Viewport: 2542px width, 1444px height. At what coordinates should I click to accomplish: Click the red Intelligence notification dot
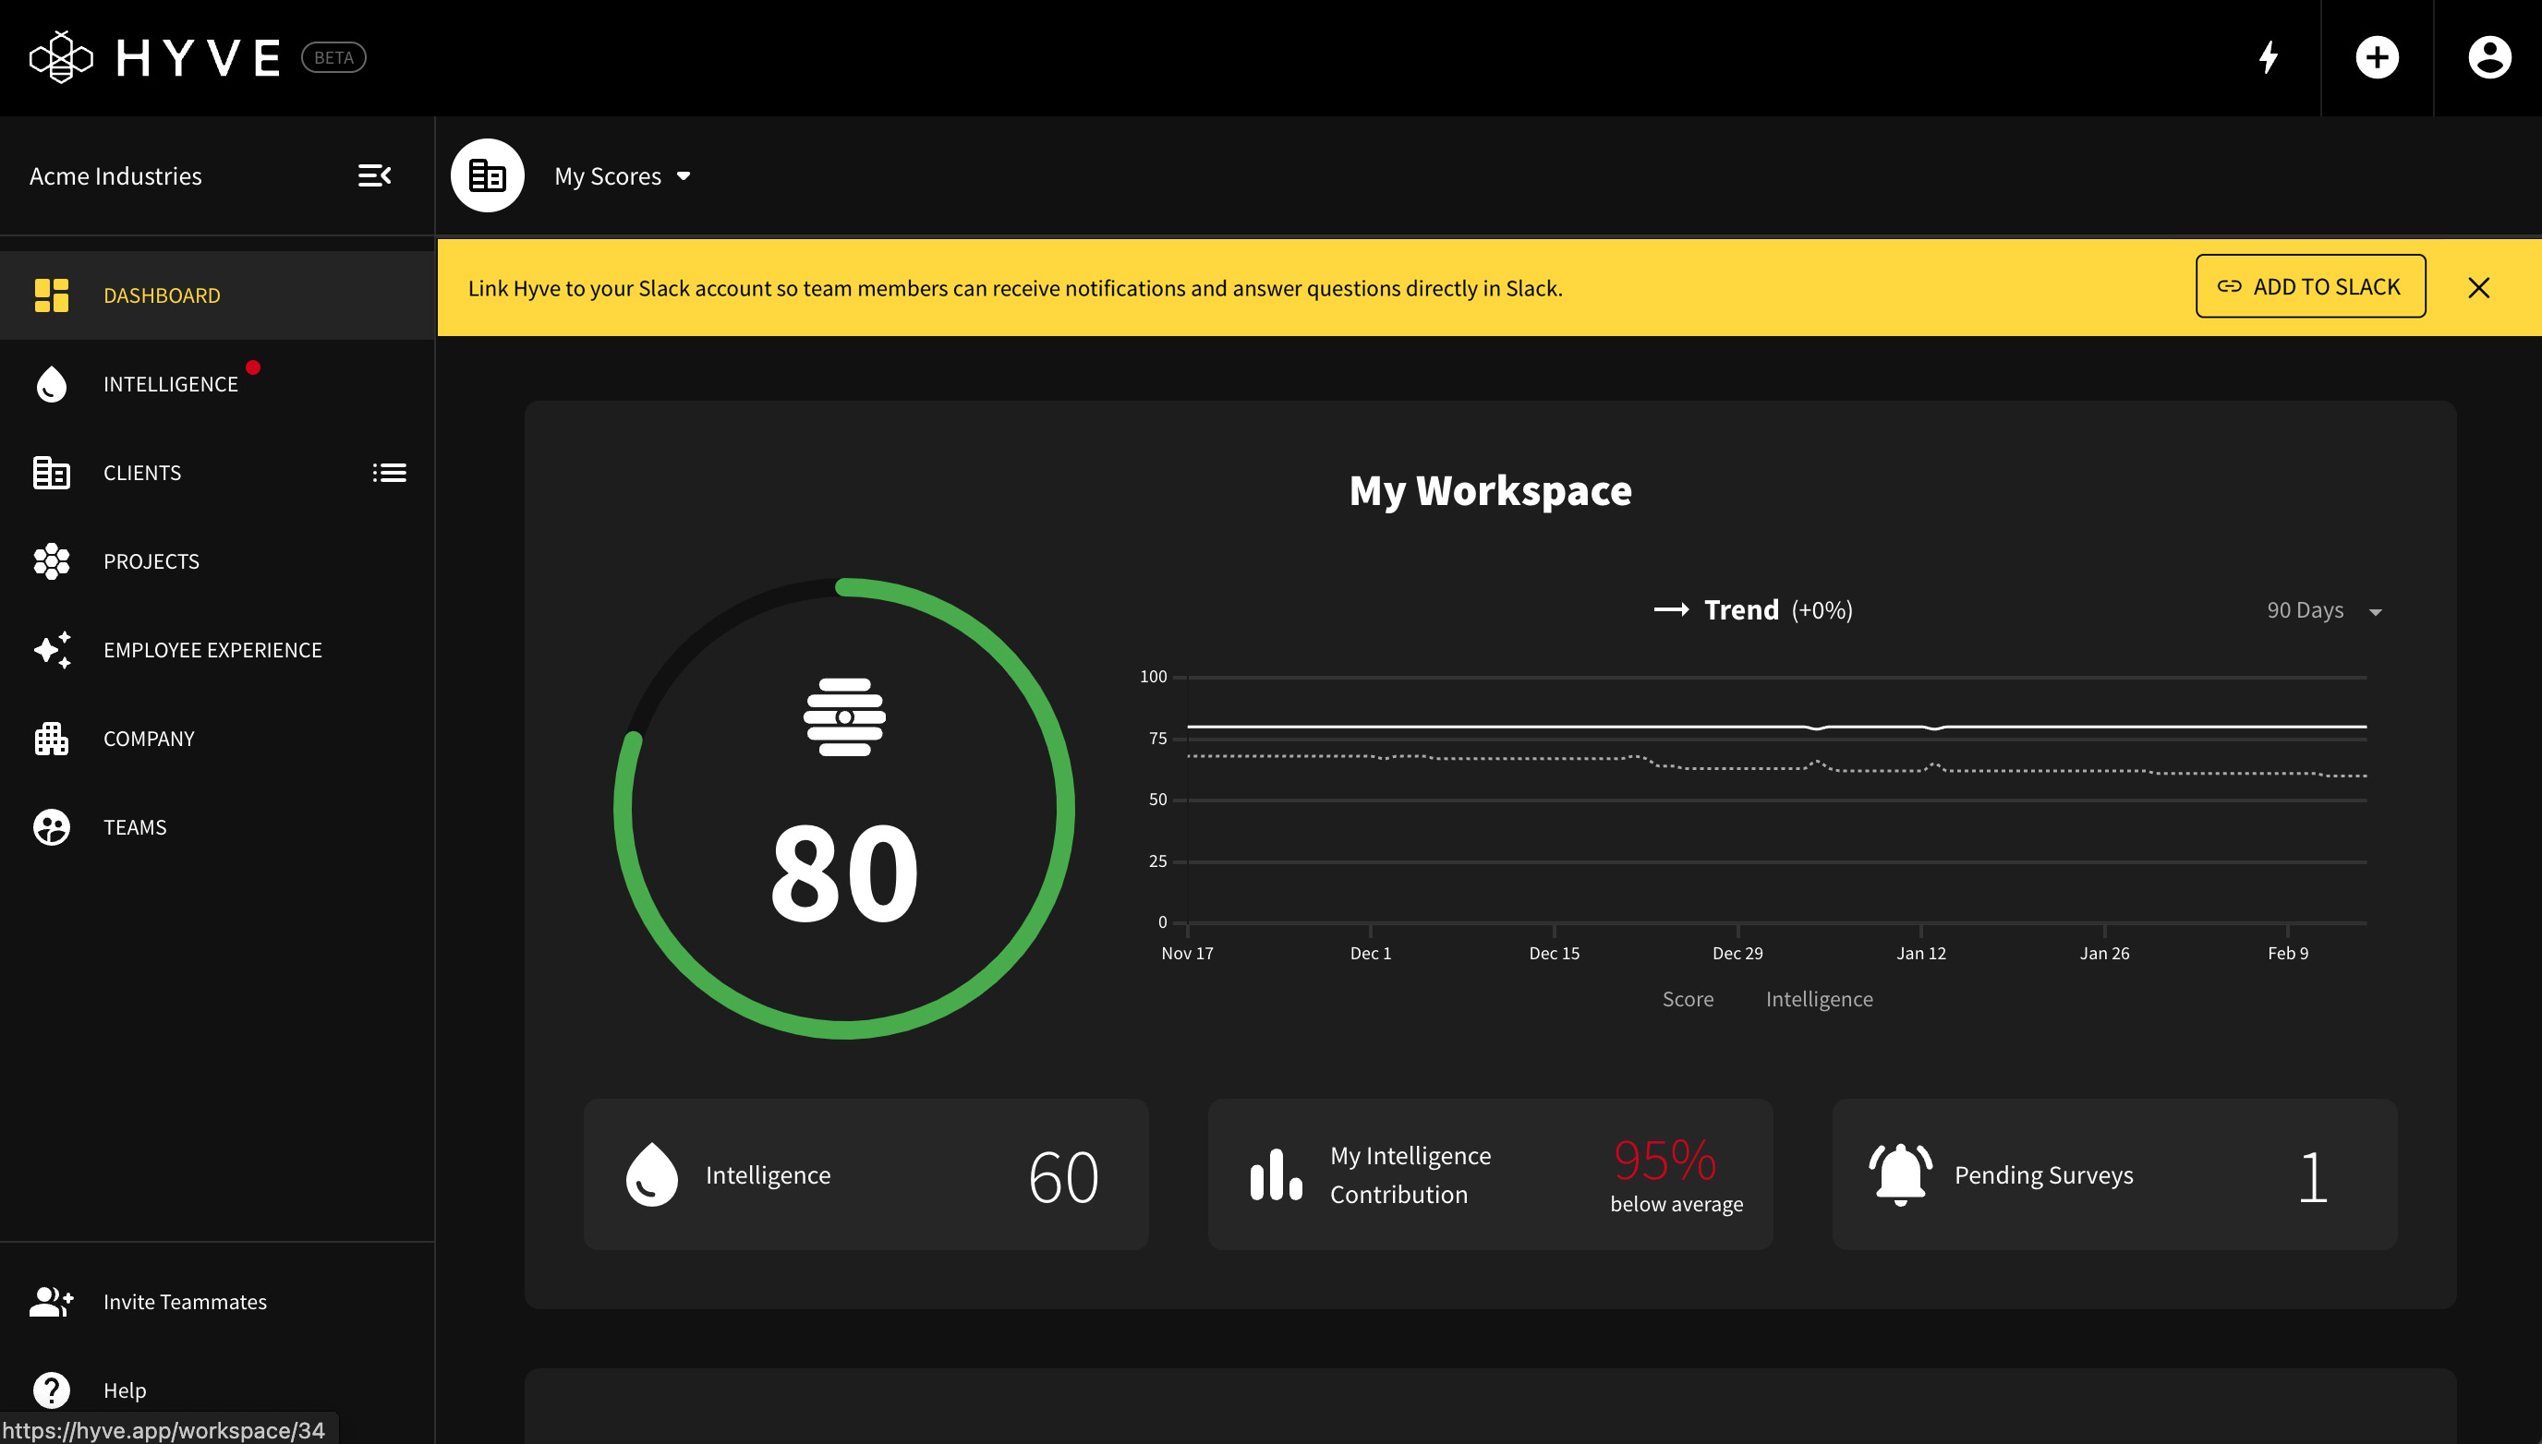click(253, 367)
